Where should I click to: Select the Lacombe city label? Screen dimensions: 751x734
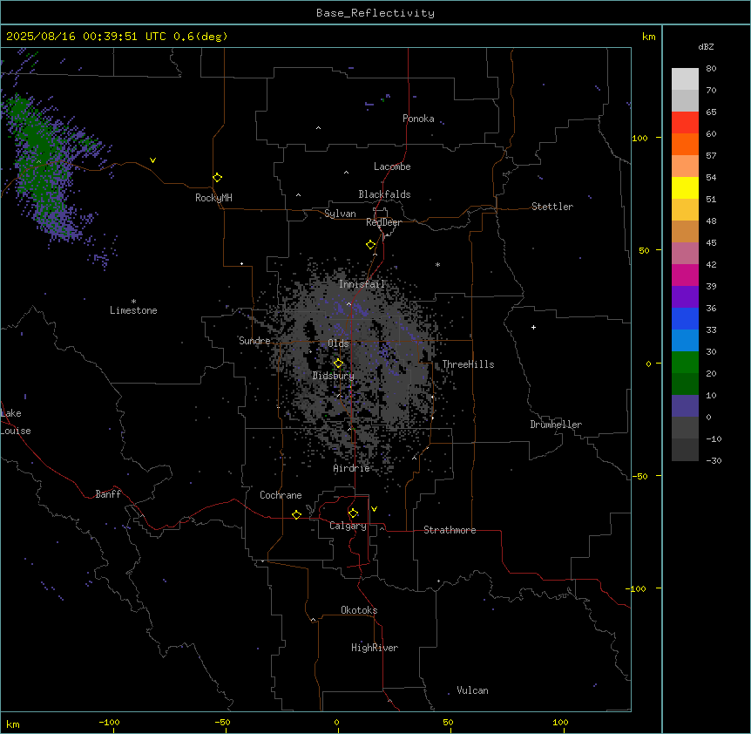click(392, 167)
